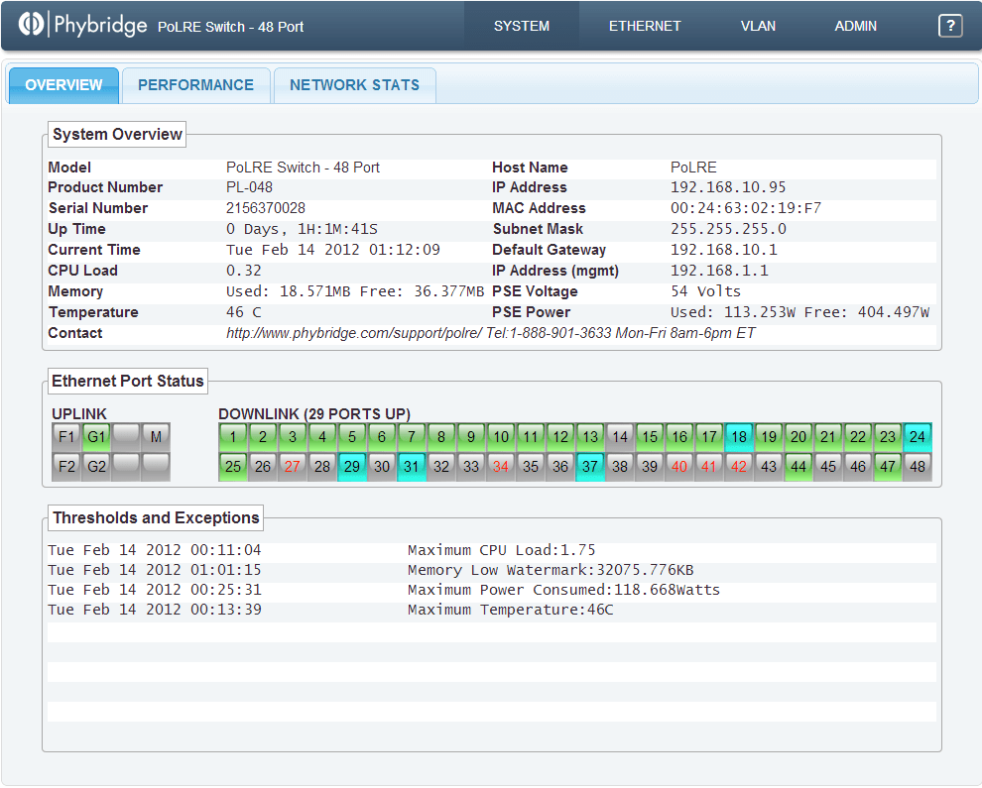Select cyan downlink port 24
This screenshot has height=788, width=982.
(x=918, y=437)
